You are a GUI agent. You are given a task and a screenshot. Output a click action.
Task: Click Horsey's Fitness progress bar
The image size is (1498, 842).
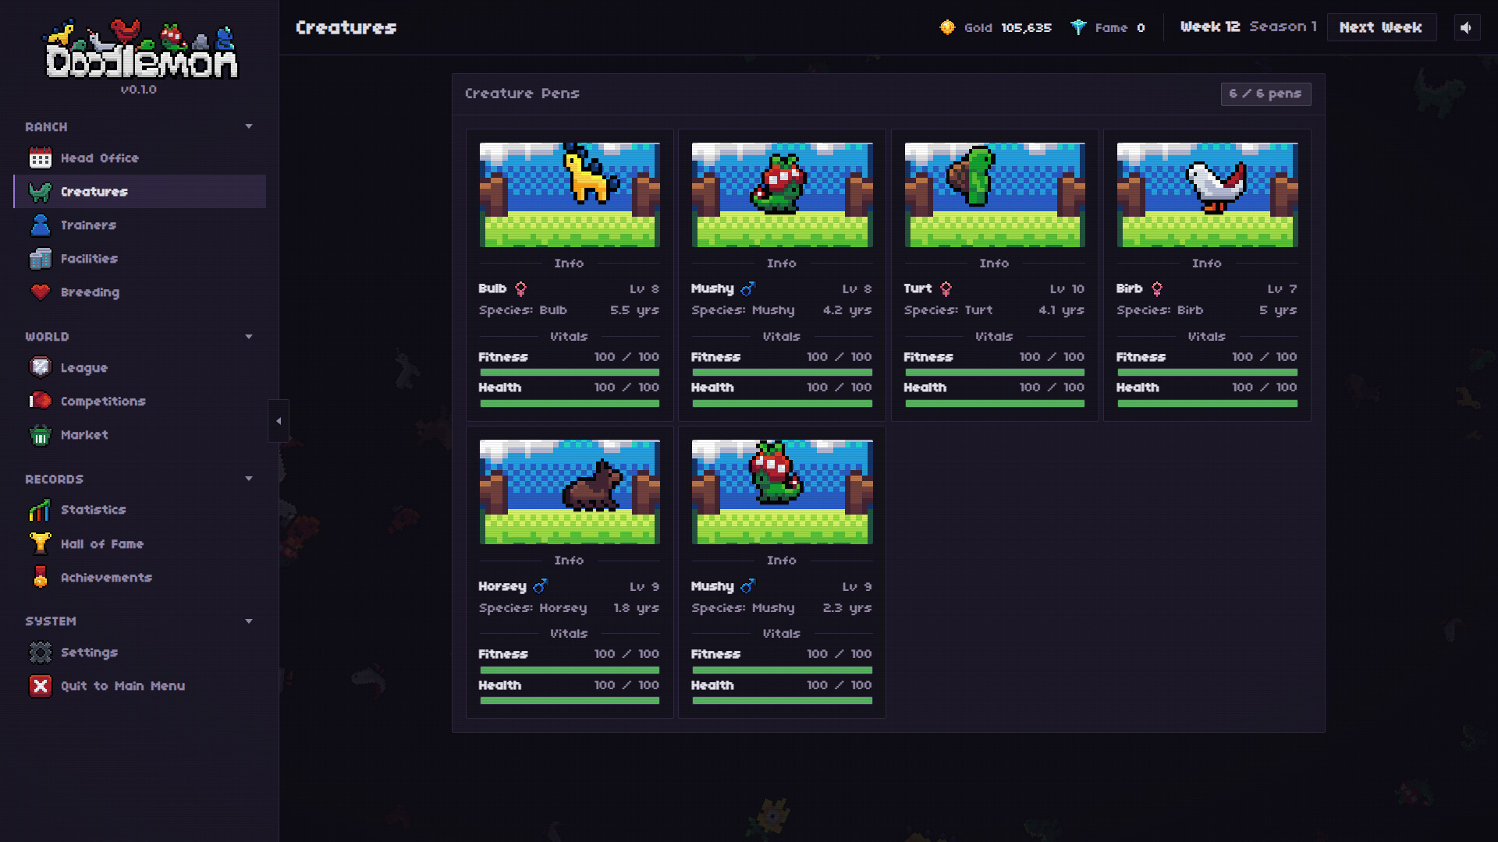tap(569, 670)
